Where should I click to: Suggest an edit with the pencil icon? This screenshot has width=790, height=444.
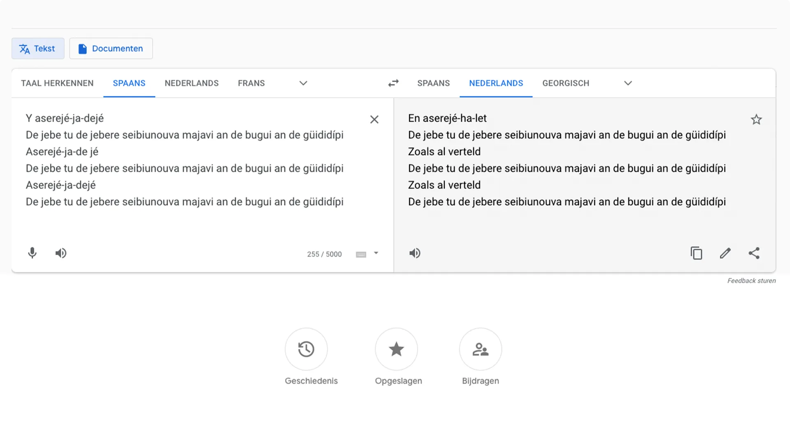point(725,253)
